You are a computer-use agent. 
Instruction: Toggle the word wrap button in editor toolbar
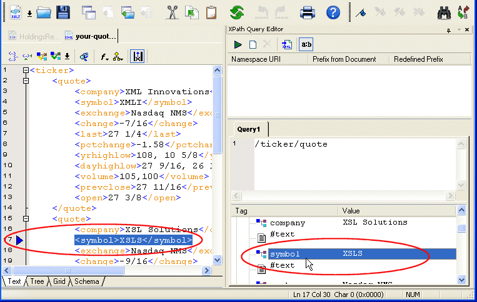click(x=138, y=56)
